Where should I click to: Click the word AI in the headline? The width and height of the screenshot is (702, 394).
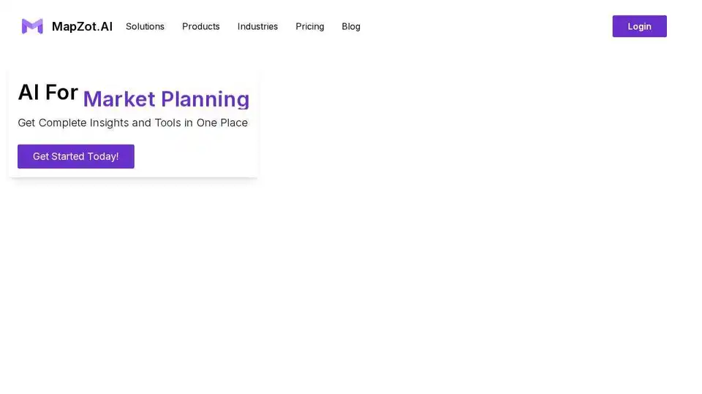pos(29,93)
